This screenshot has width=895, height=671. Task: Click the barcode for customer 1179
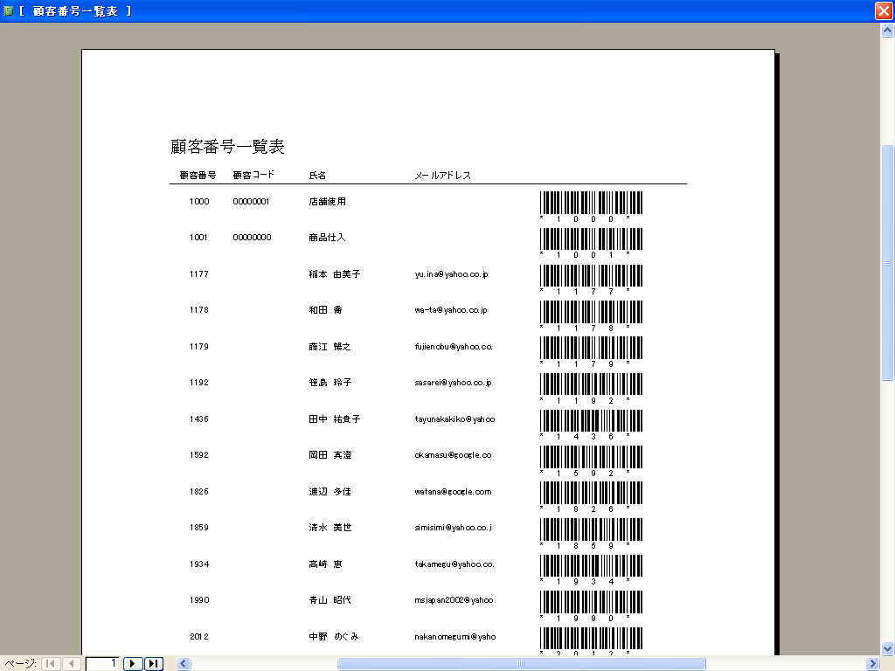tap(592, 351)
